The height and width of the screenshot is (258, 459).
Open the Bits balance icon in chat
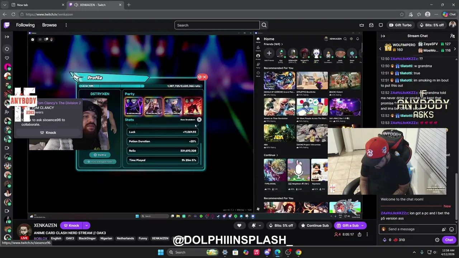tap(385, 240)
